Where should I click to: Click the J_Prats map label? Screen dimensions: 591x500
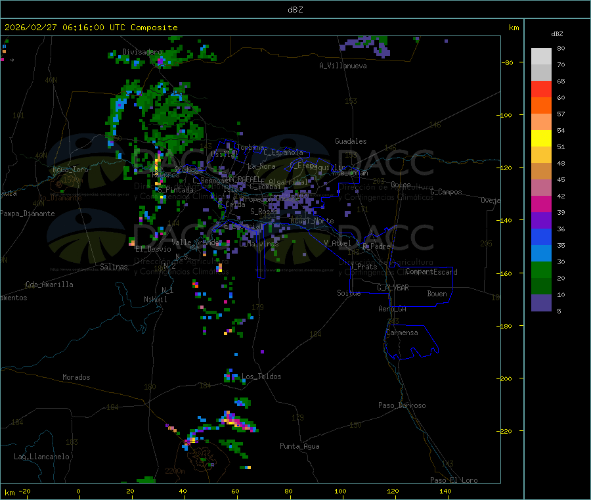(363, 266)
